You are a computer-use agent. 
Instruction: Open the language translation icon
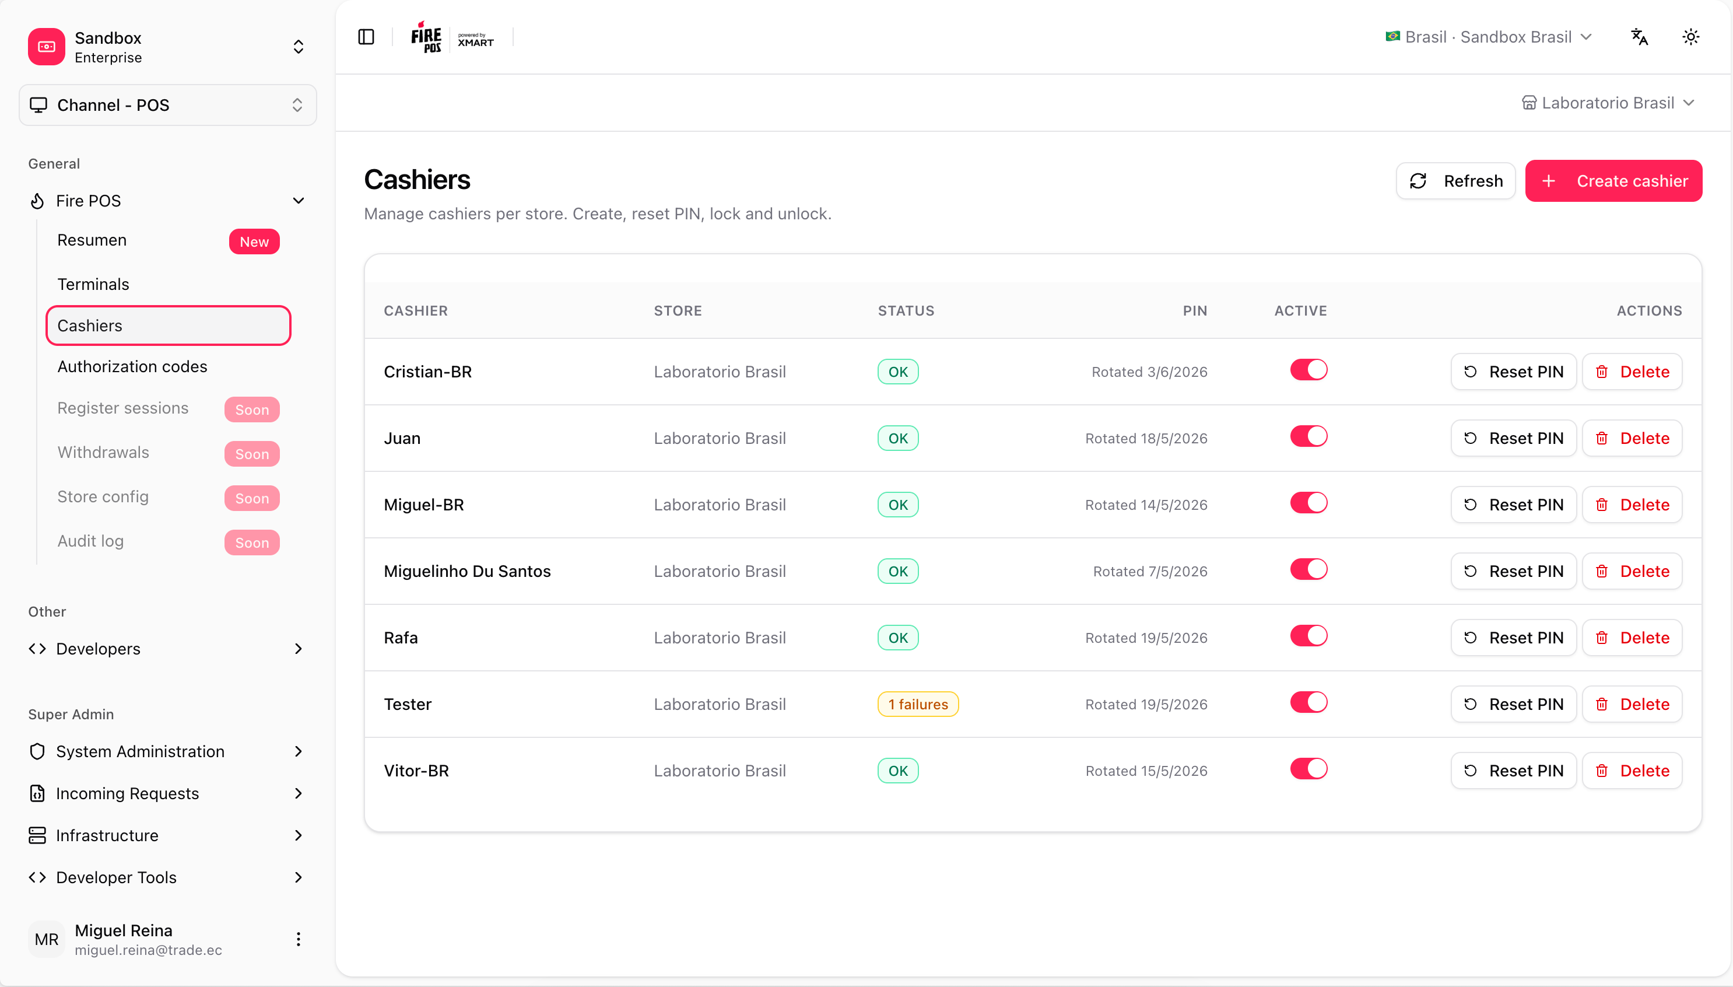pyautogui.click(x=1639, y=37)
